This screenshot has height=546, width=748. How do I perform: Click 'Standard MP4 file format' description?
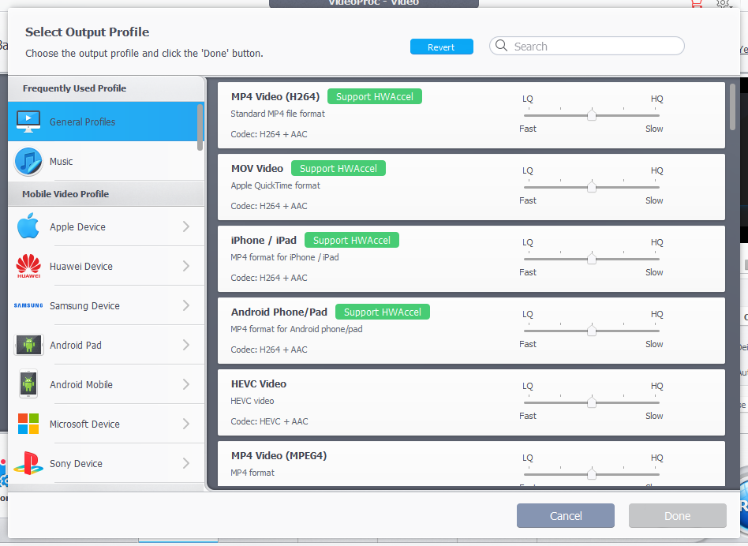tap(278, 114)
